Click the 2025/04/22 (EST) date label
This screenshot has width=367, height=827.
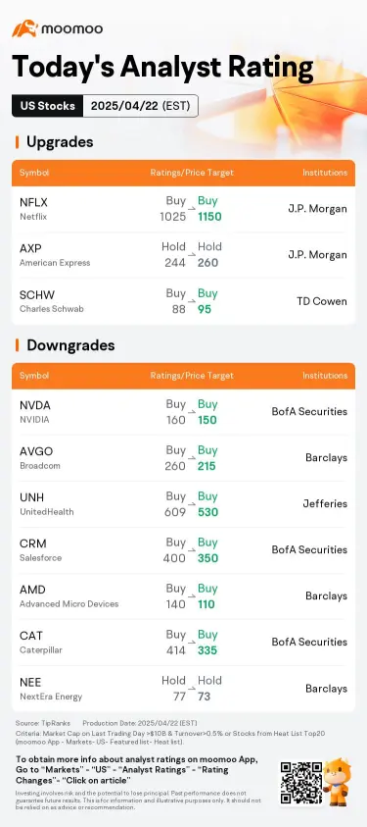point(140,106)
